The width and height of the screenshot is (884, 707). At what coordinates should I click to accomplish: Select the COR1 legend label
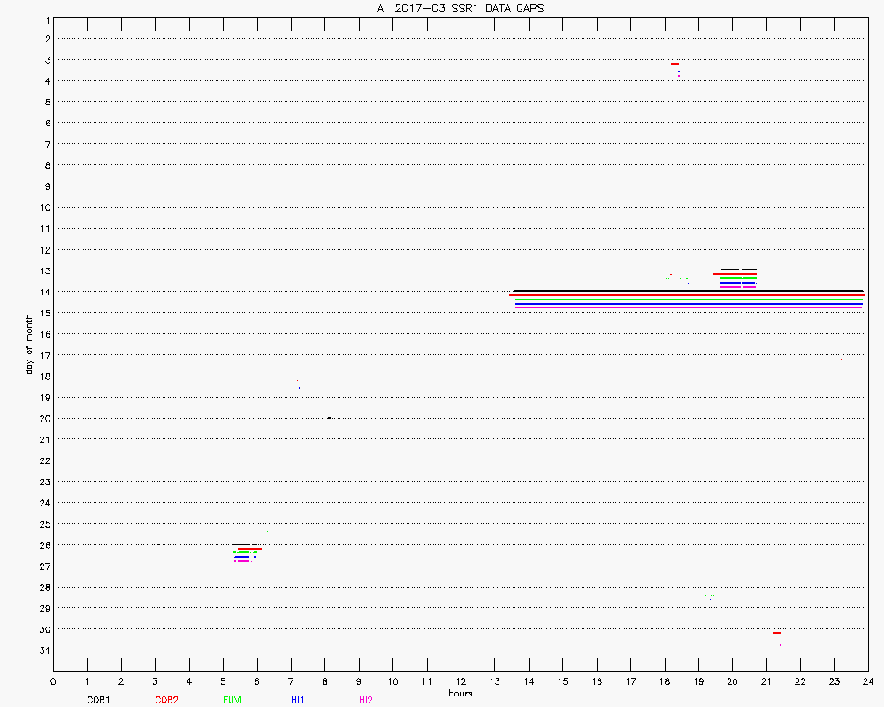pyautogui.click(x=98, y=700)
